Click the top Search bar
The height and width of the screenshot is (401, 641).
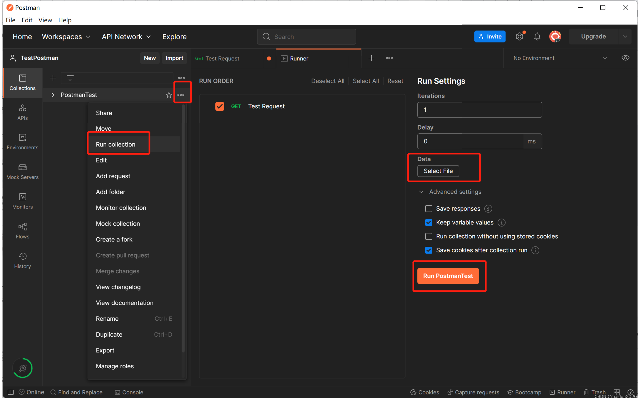coord(306,37)
